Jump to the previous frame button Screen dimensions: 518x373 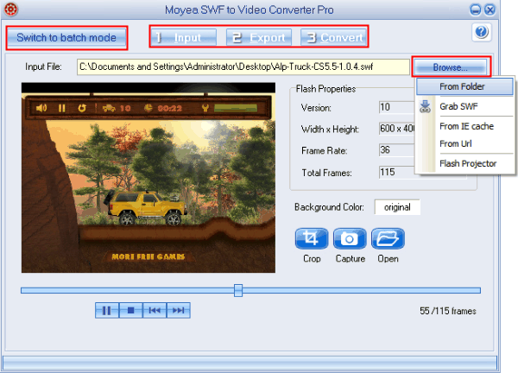pyautogui.click(x=155, y=310)
